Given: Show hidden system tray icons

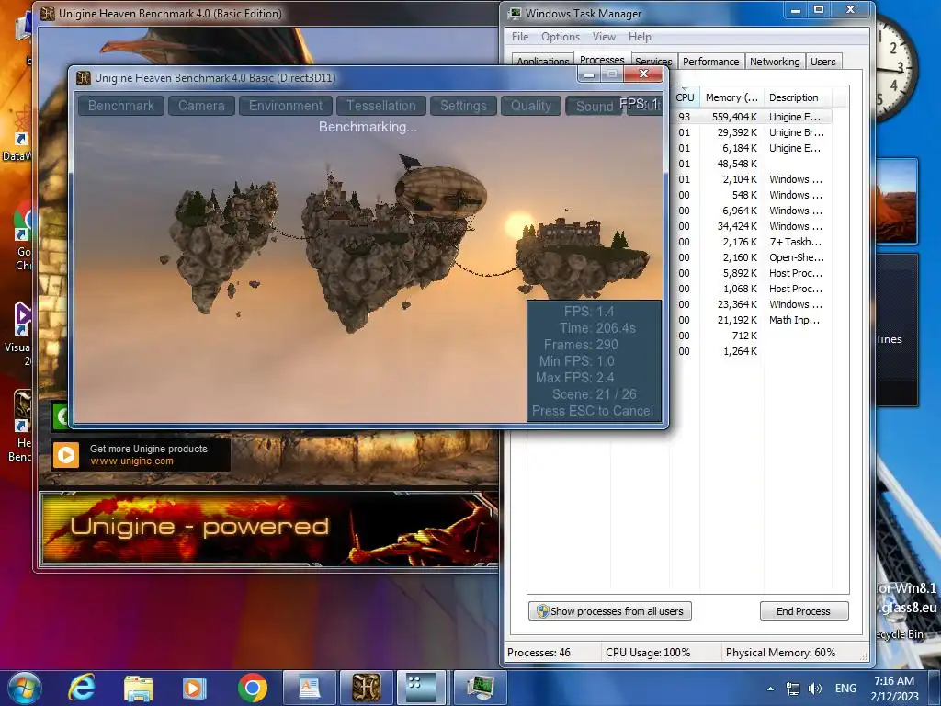Looking at the screenshot, I should tap(770, 689).
